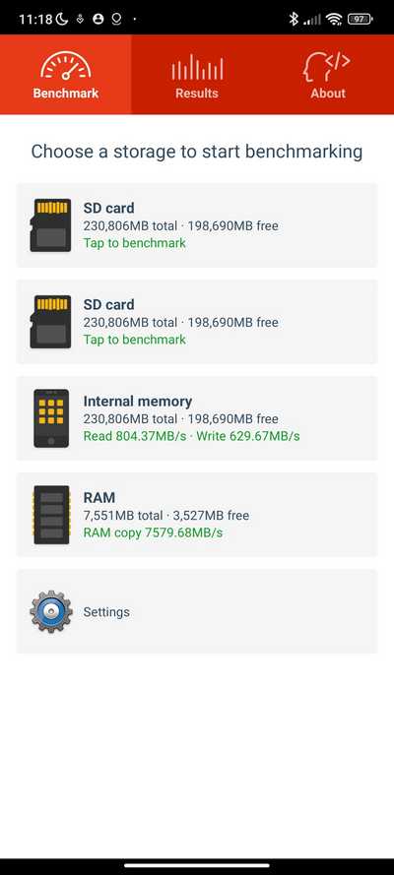Select the Benchmark tab label
Viewport: 394px width, 875px height.
click(x=66, y=94)
